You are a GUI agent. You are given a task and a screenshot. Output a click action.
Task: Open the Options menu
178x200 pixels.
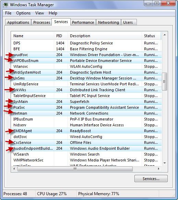[23, 13]
